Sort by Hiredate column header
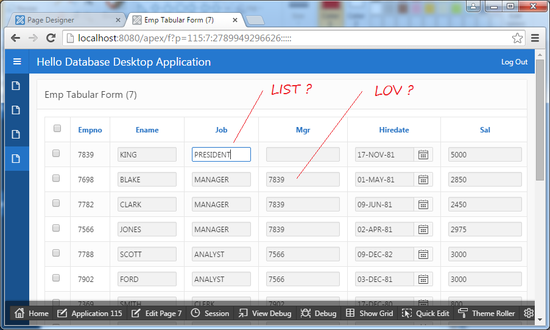 click(x=394, y=130)
